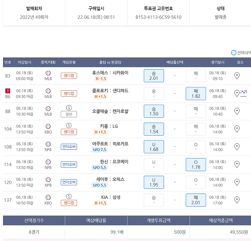Click U/O 7.5 line in row 108
Image resolution: width=251 pixels, height=241 pixels.
(99, 150)
